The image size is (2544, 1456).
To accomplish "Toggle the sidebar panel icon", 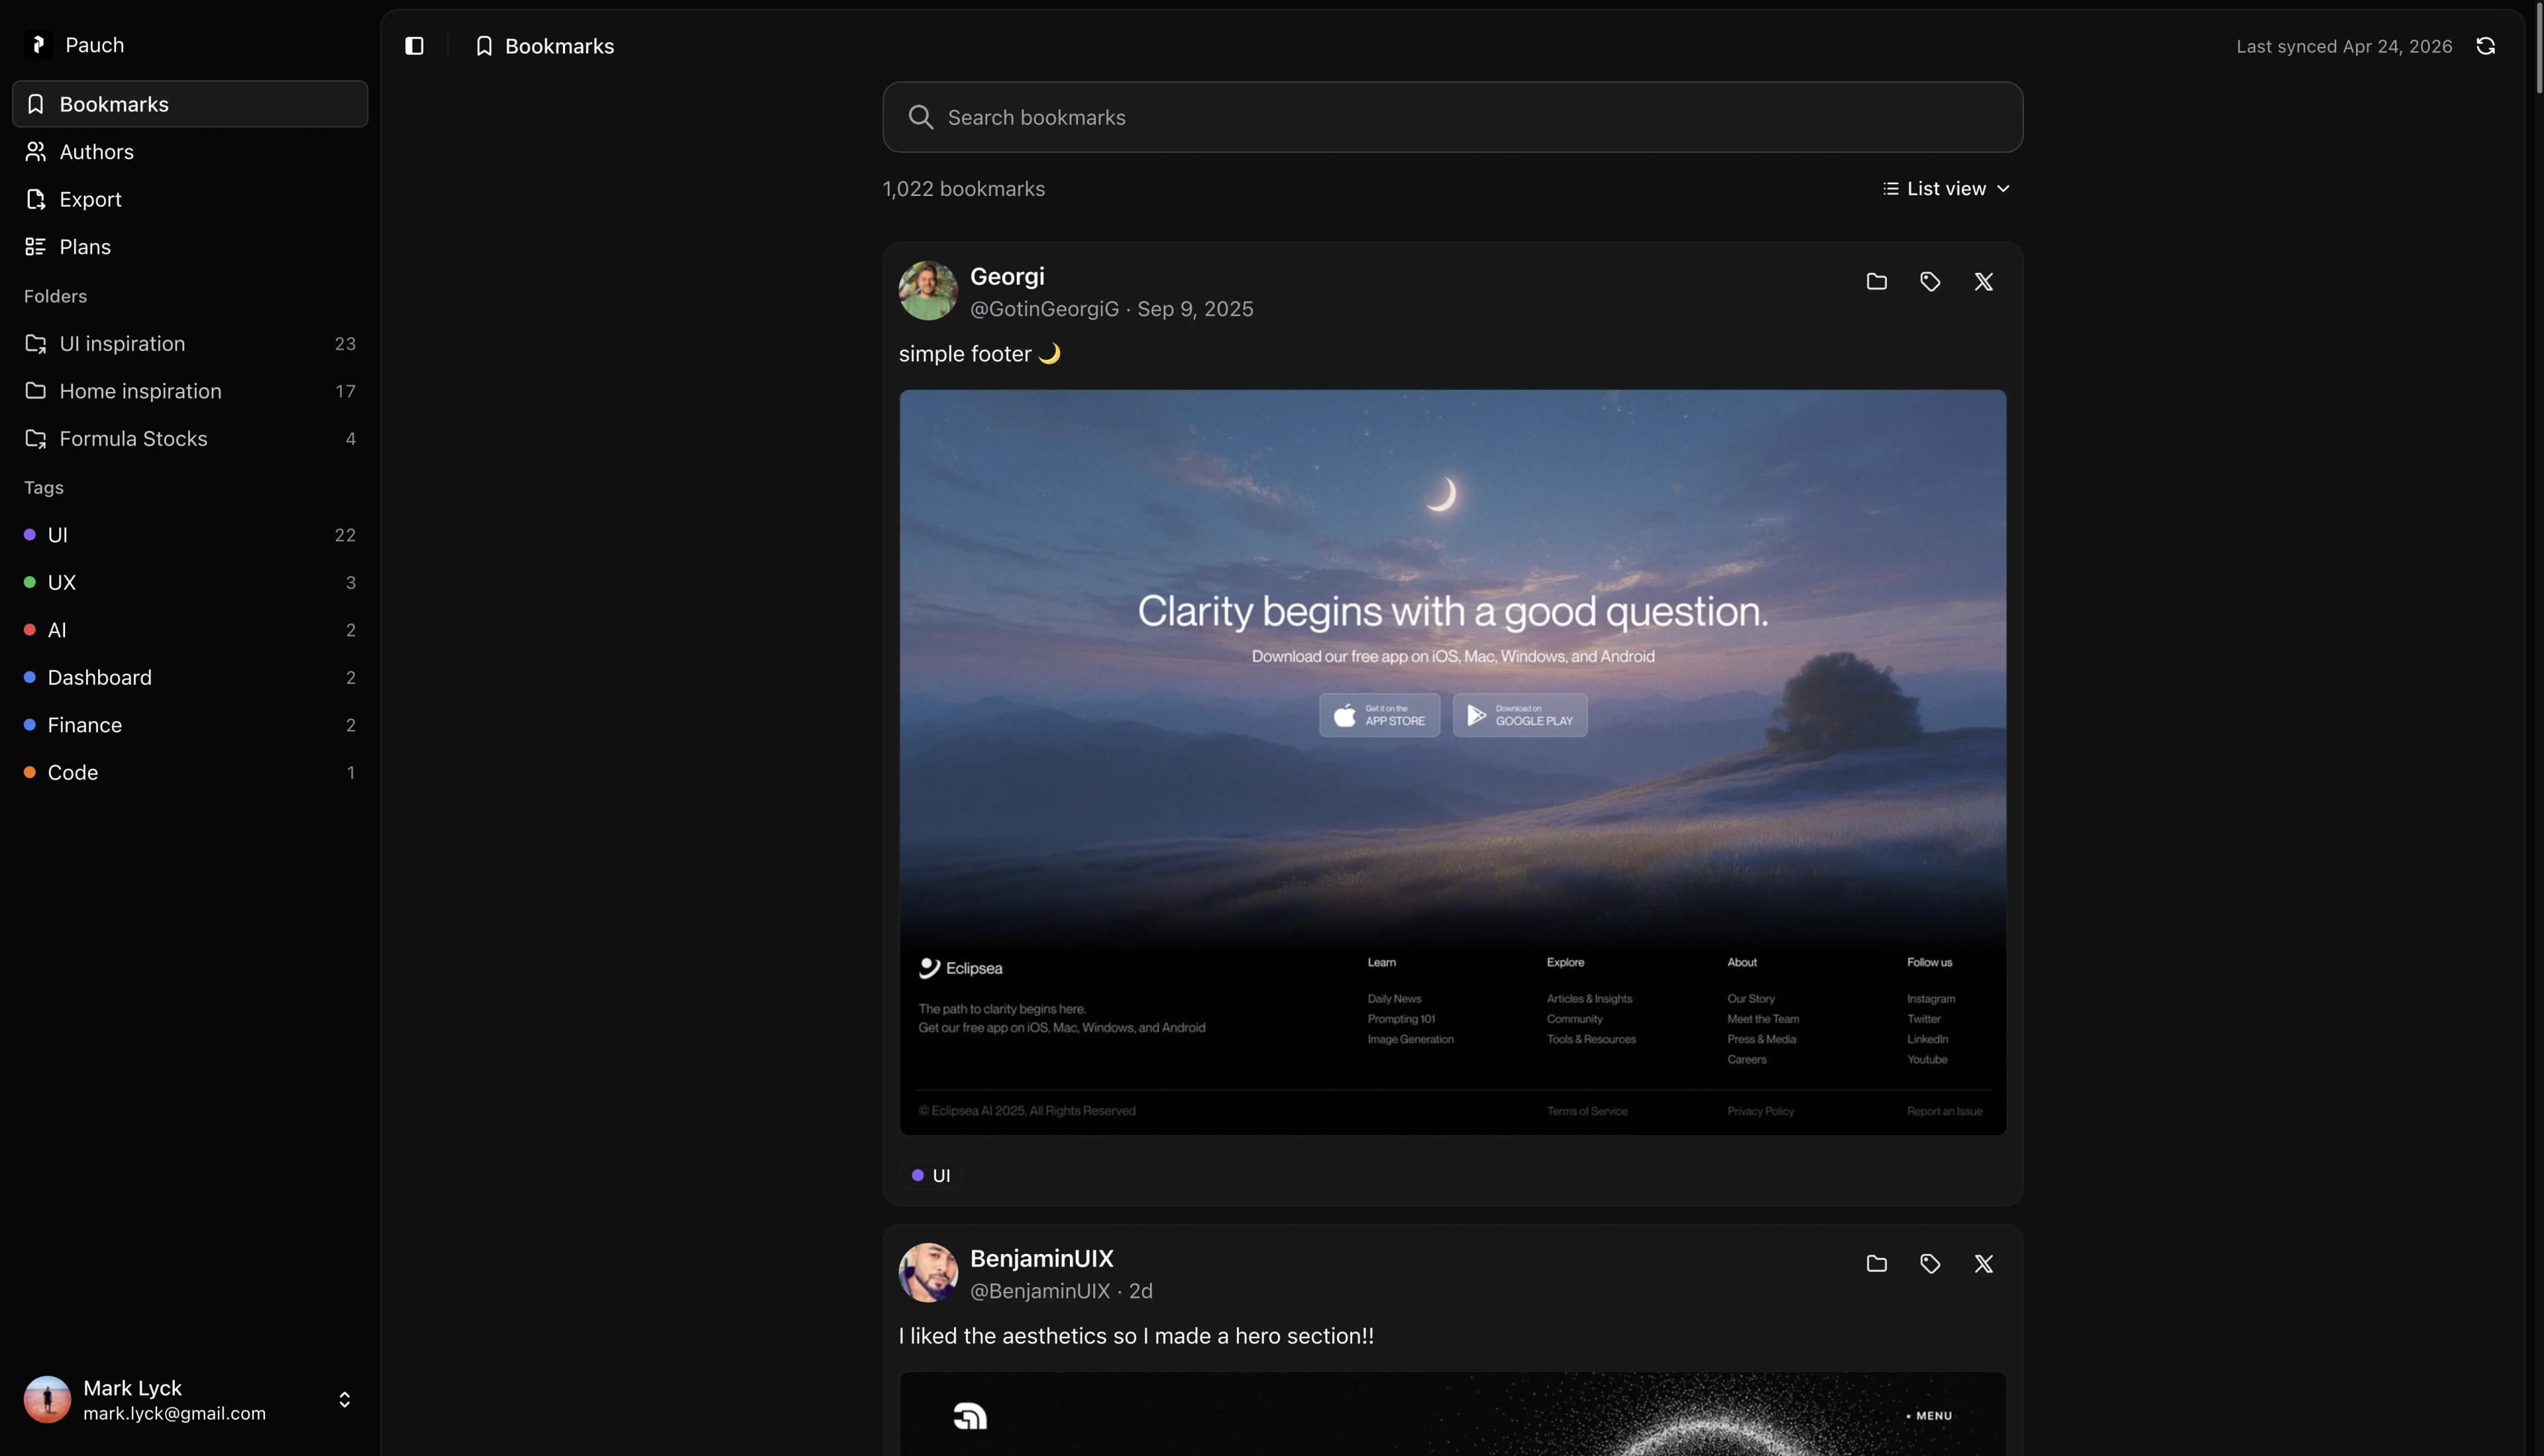I will pyautogui.click(x=414, y=46).
